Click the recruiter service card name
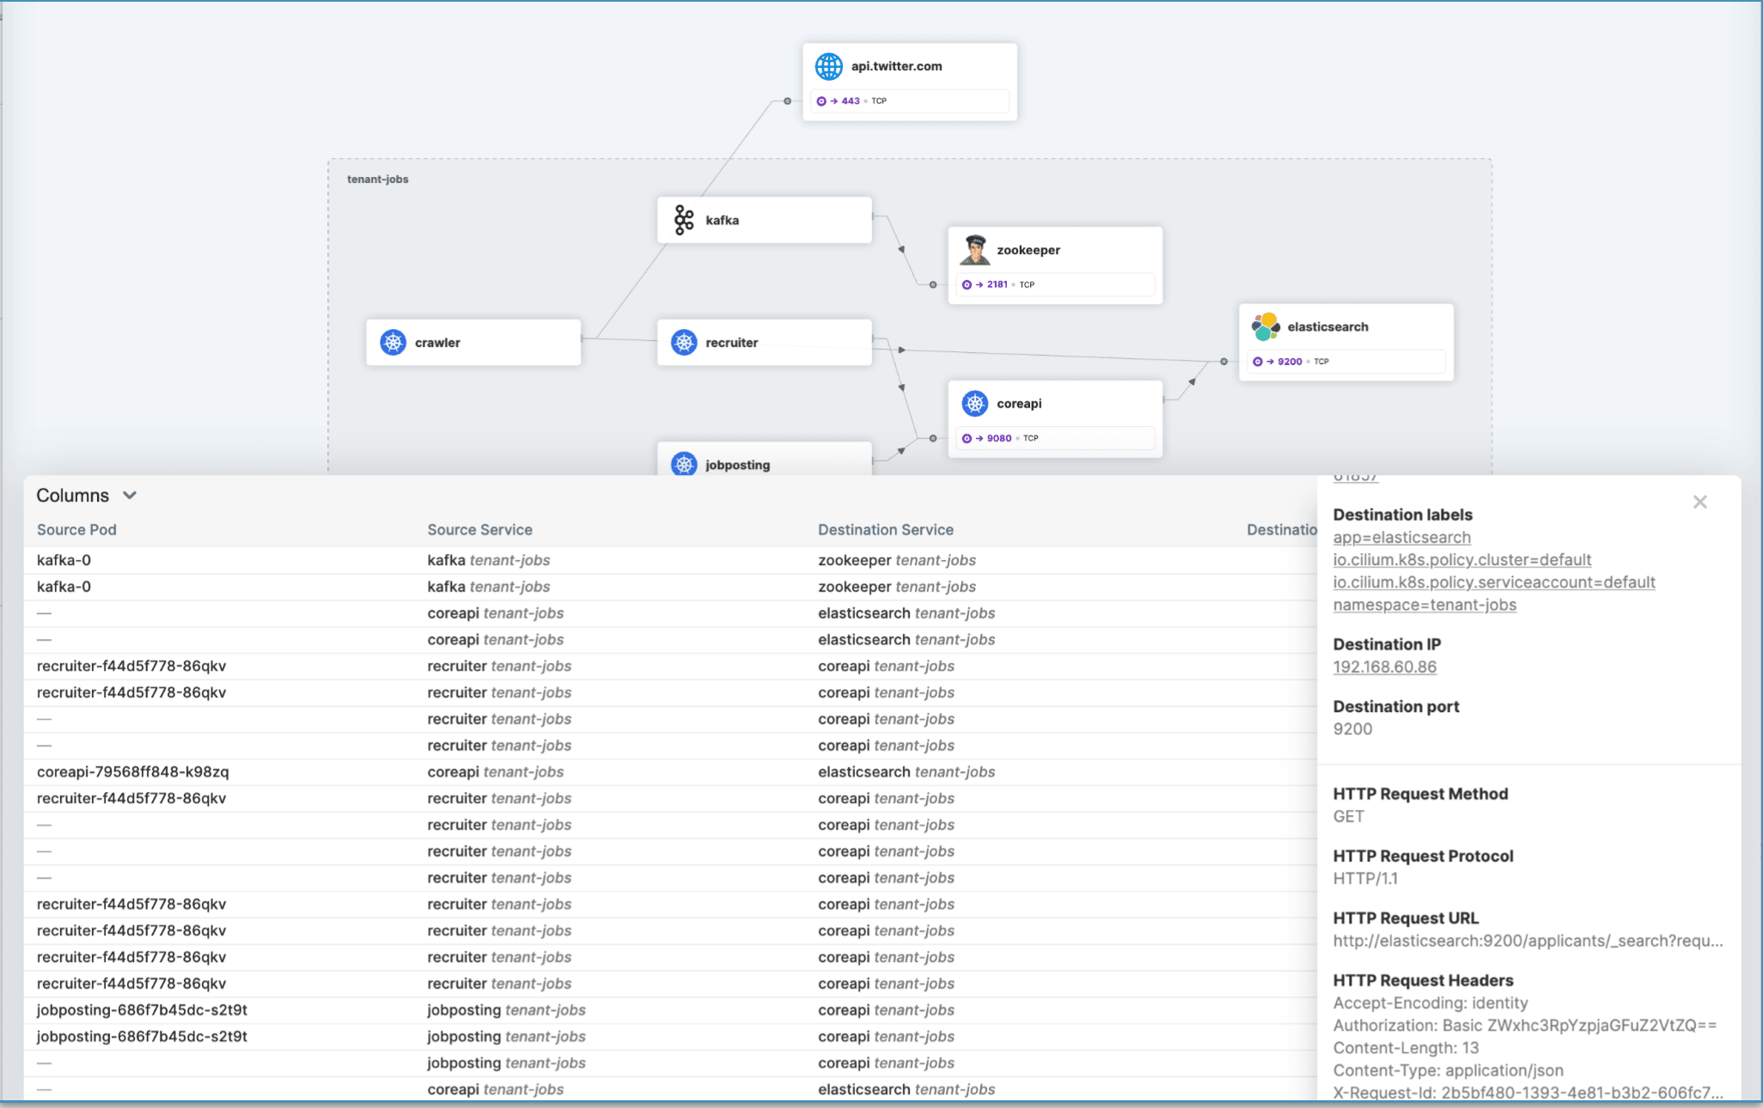 click(x=732, y=343)
